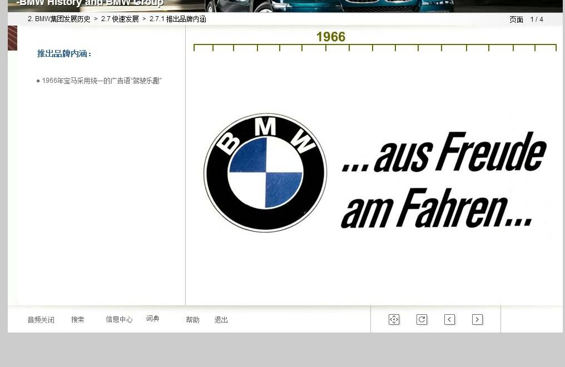Click the BMW History and BMW Group title
The width and height of the screenshot is (565, 367).
(x=90, y=3)
